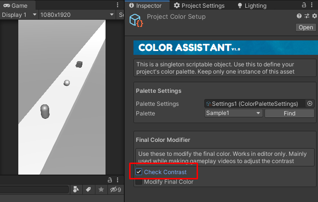Open object picker for Palette Settings

point(310,103)
